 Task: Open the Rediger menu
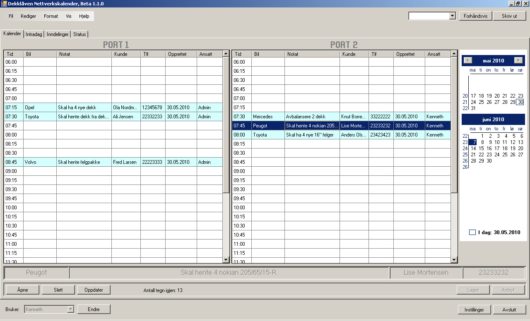tap(29, 16)
